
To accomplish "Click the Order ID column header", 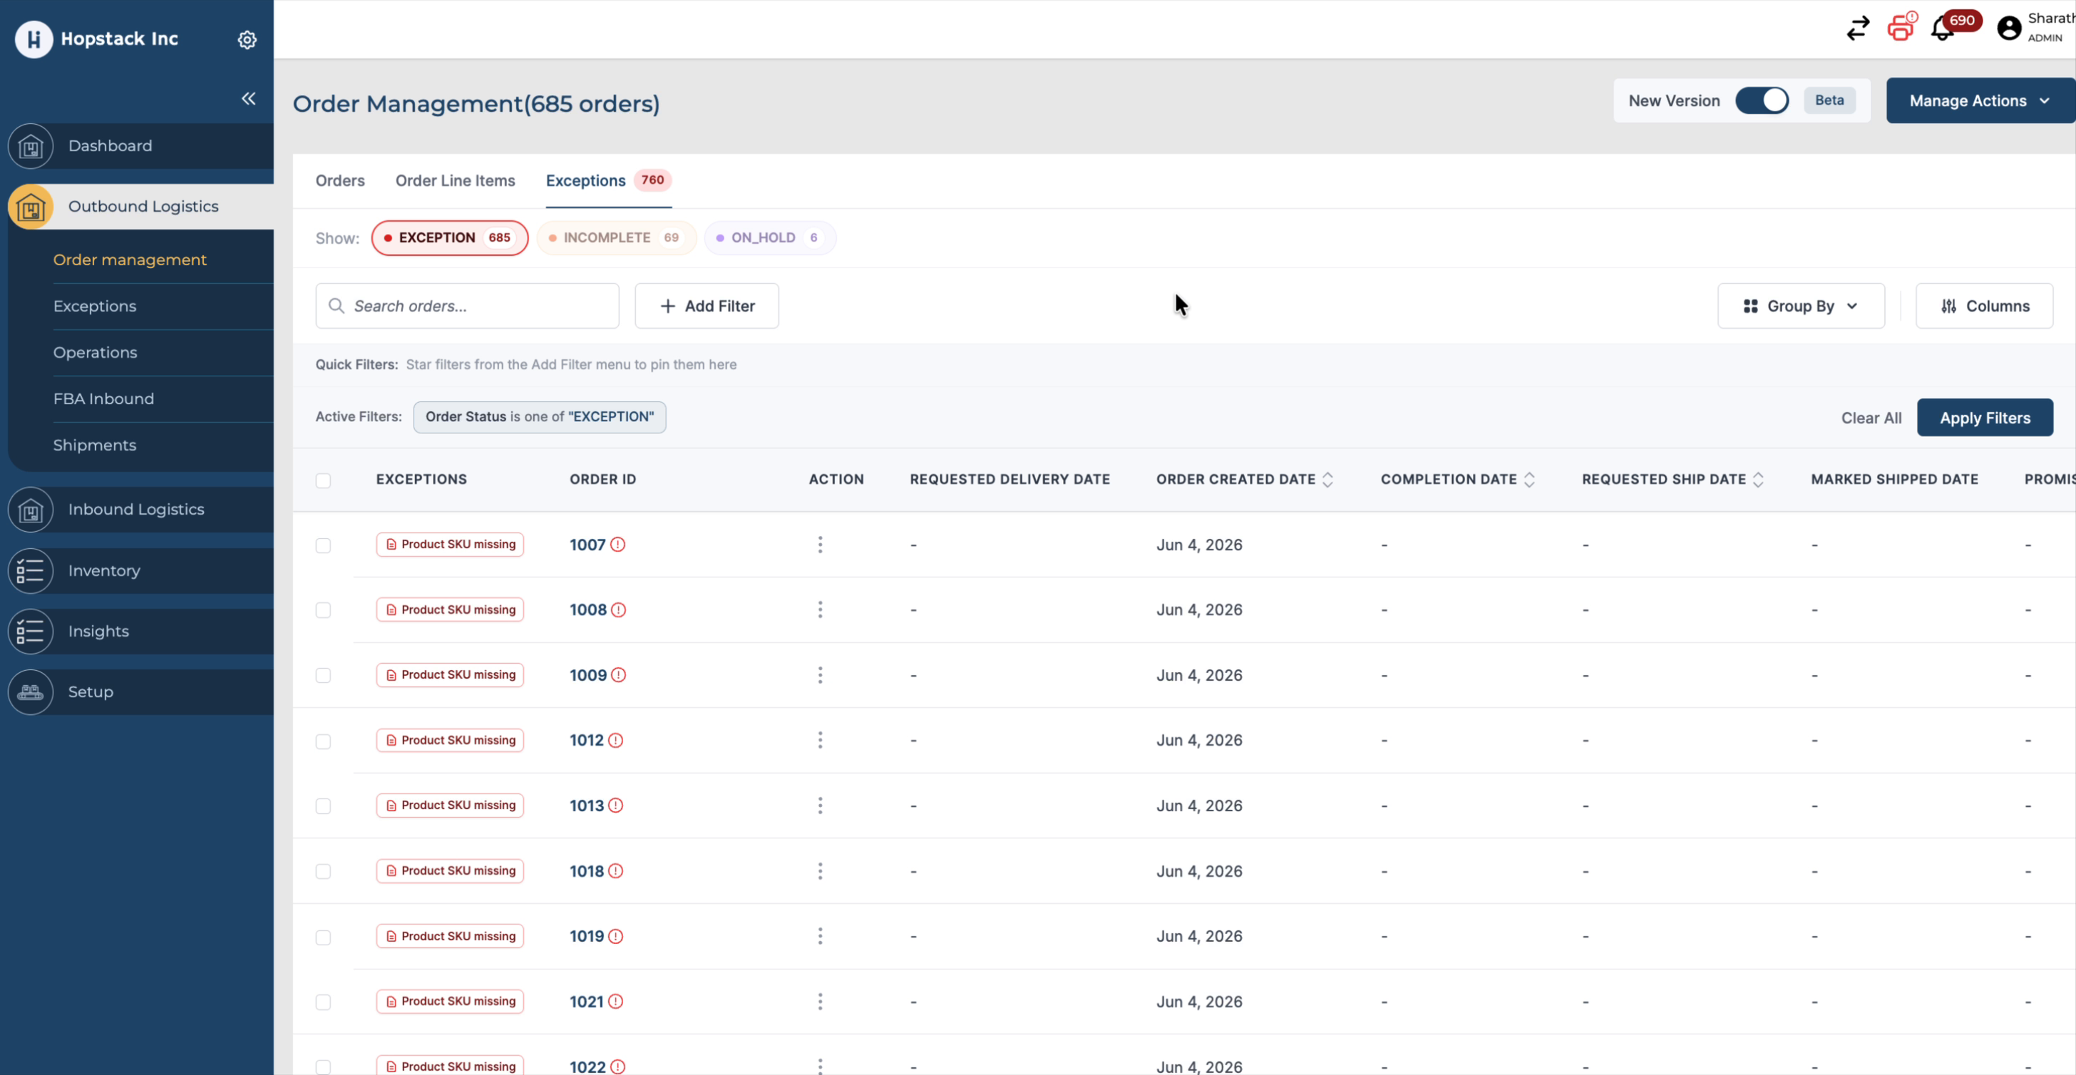I will pos(603,480).
